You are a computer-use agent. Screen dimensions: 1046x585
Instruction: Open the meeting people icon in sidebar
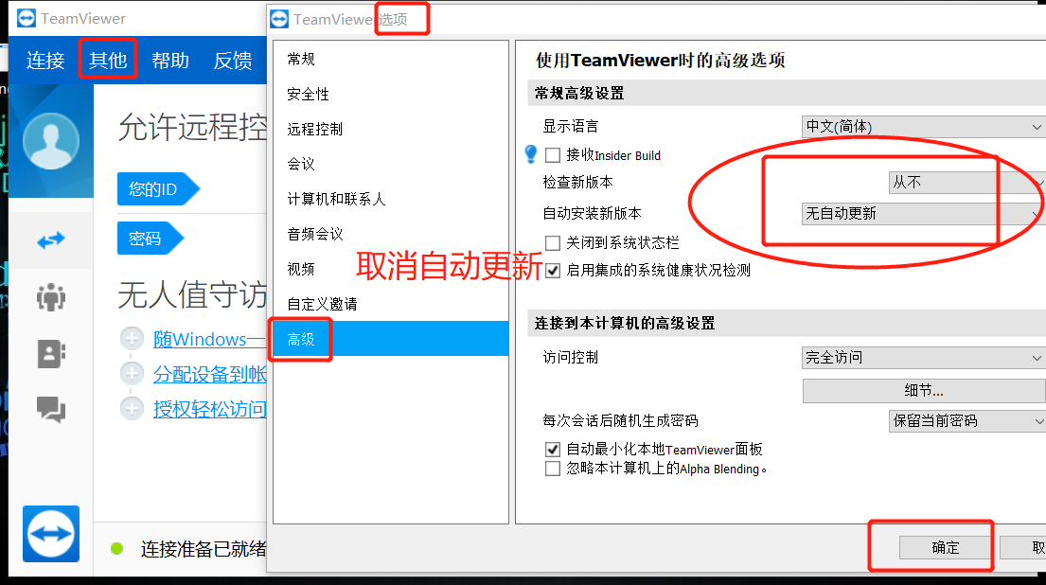pos(51,297)
